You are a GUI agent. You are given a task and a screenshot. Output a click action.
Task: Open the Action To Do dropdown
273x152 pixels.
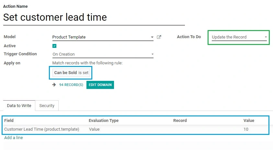point(239,37)
